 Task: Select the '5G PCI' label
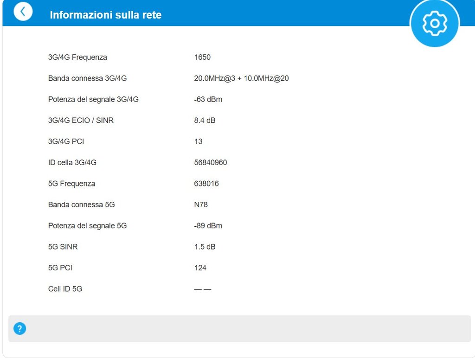(x=60, y=268)
